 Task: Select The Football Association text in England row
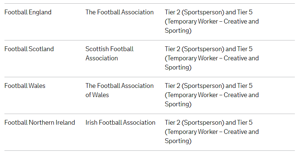(x=120, y=12)
